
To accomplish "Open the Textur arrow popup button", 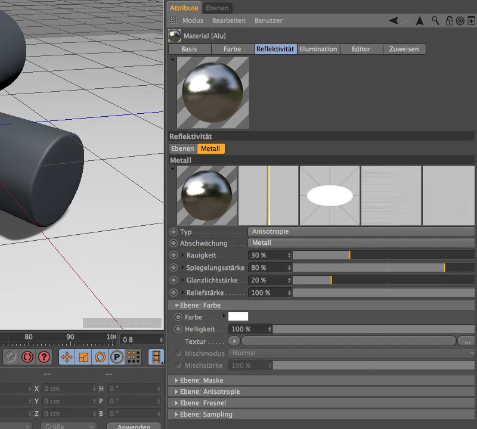I will pyautogui.click(x=234, y=341).
